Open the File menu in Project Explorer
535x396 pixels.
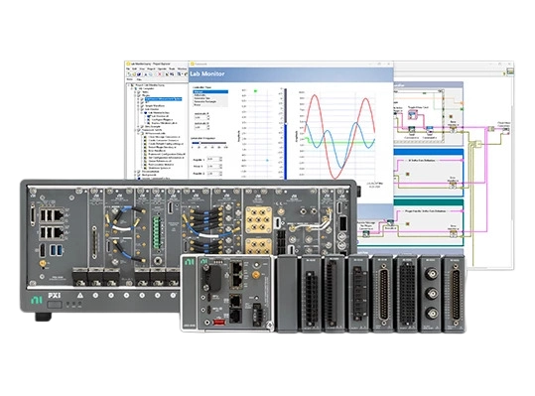(x=128, y=68)
